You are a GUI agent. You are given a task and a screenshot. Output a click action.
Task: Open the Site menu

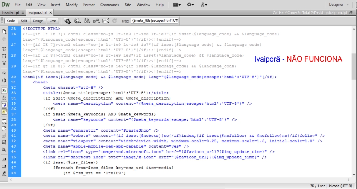pyautogui.click(x=128, y=5)
